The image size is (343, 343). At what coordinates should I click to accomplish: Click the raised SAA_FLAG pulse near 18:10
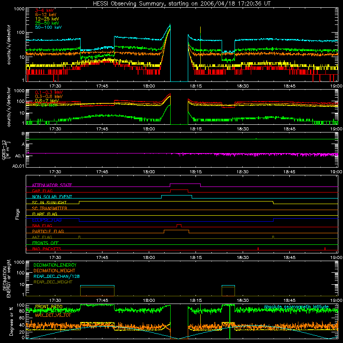tap(179, 225)
